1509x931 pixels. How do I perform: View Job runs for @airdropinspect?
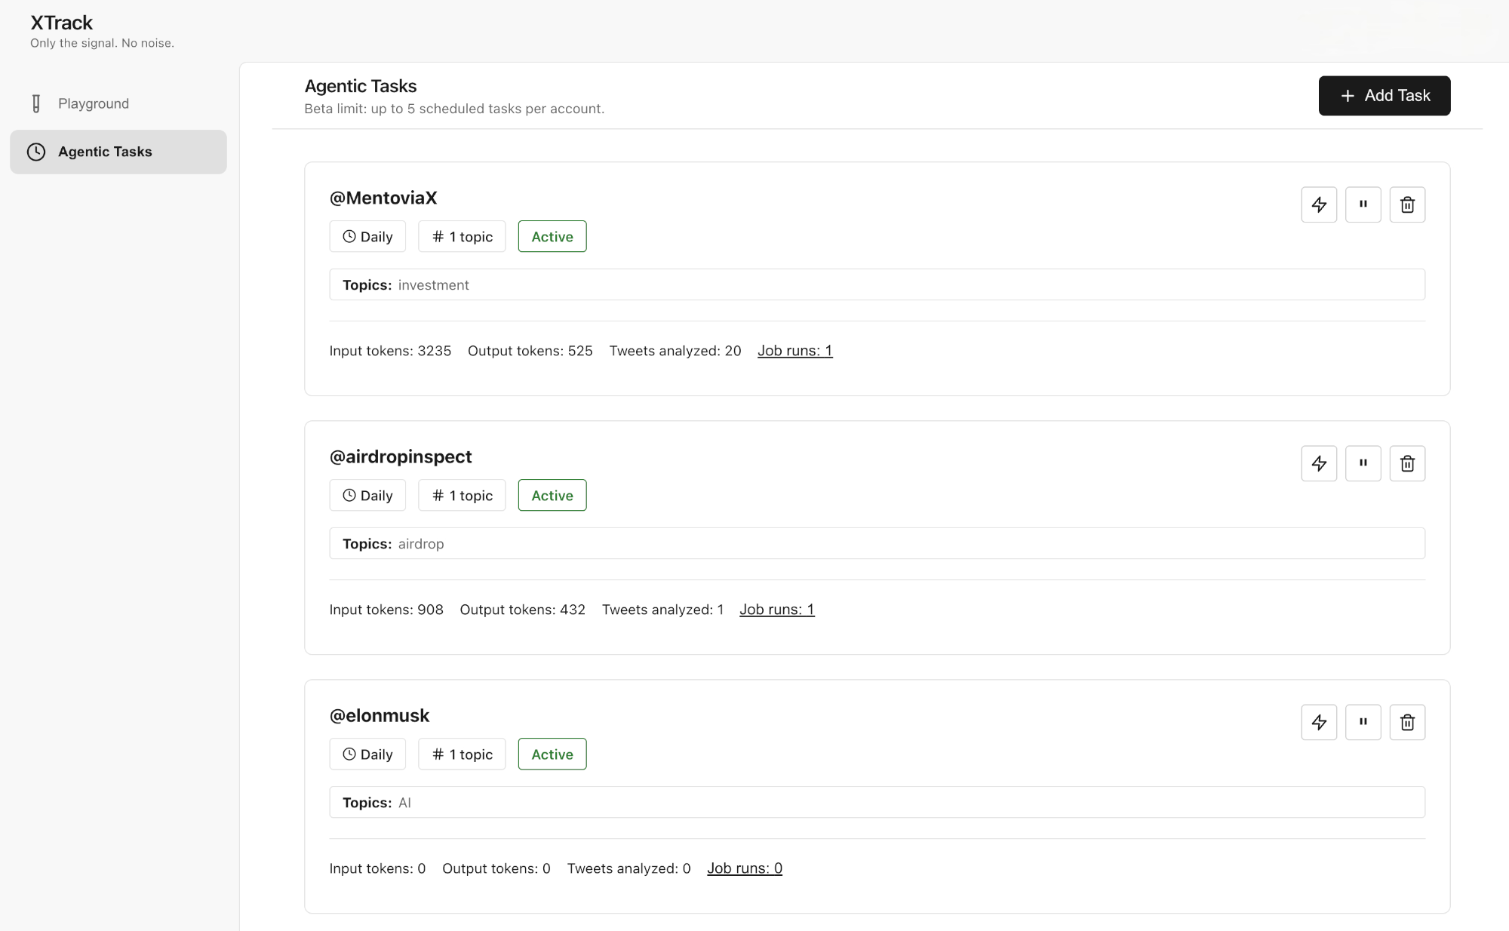point(776,609)
